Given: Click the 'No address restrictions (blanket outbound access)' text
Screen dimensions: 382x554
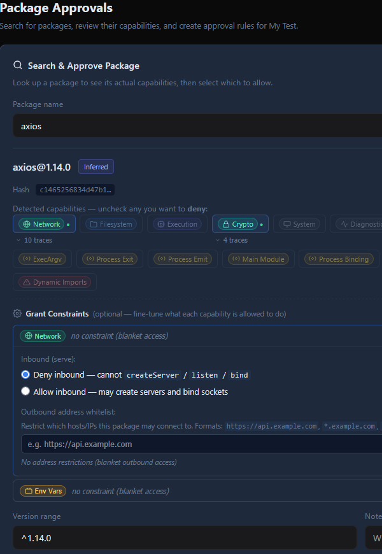Looking at the screenshot, I should (99, 462).
